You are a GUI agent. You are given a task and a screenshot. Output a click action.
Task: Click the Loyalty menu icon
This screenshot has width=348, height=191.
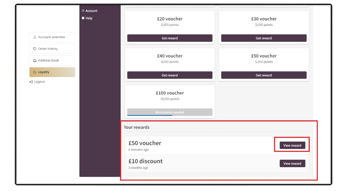[35, 72]
